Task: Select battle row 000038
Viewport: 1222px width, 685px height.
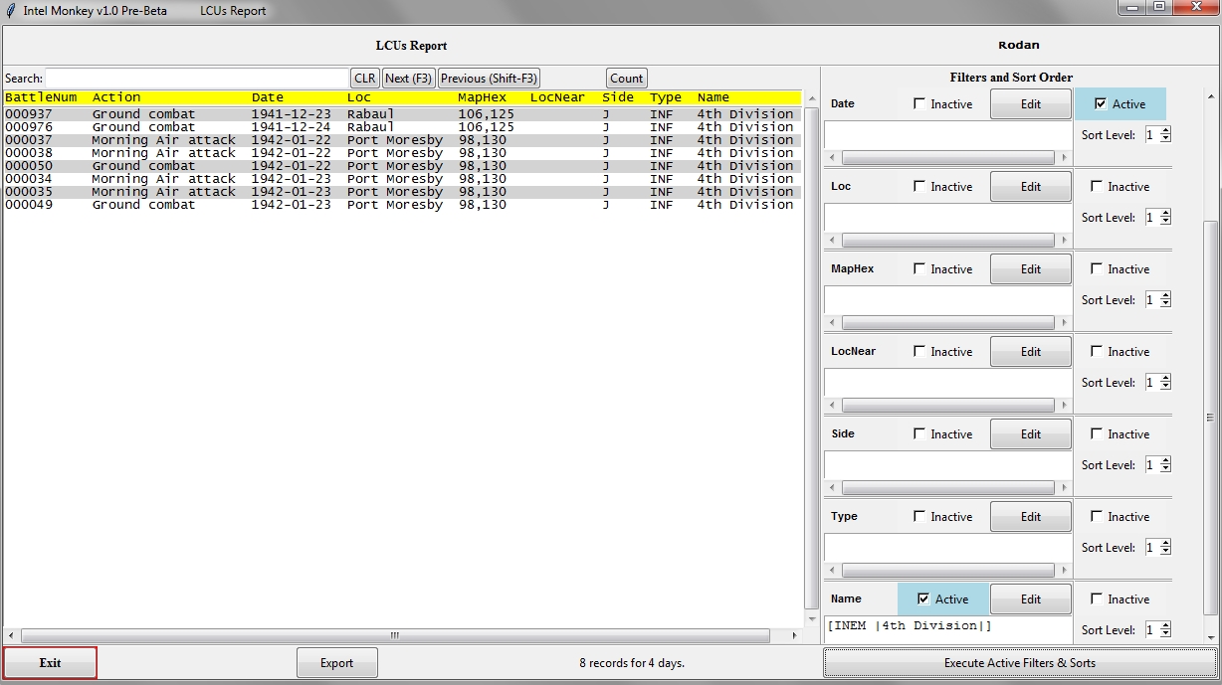Action: 402,152
